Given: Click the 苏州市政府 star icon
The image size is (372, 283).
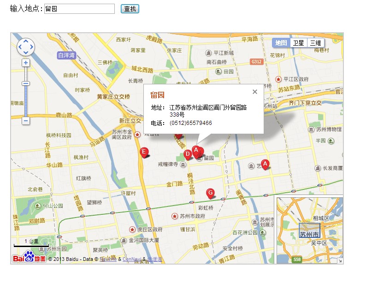Looking at the screenshot, I should click(x=175, y=216).
